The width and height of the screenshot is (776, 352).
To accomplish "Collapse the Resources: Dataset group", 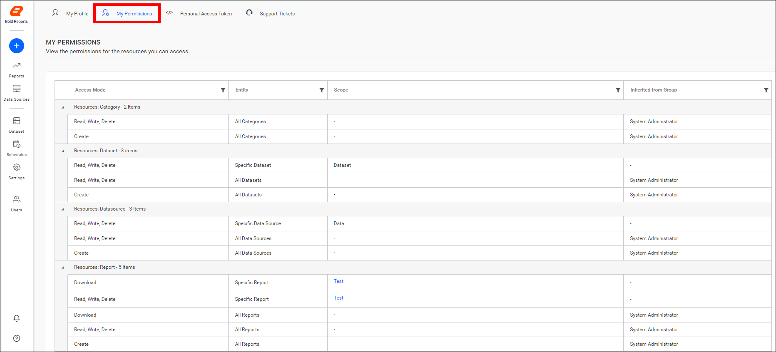I will (63, 151).
